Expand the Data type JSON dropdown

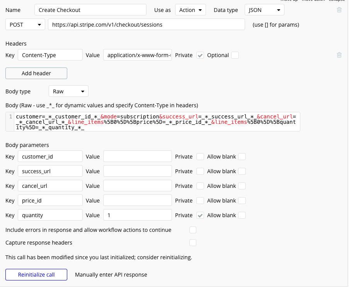tap(264, 10)
